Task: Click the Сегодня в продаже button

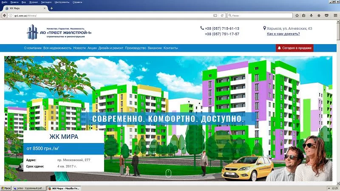Action: (295, 48)
